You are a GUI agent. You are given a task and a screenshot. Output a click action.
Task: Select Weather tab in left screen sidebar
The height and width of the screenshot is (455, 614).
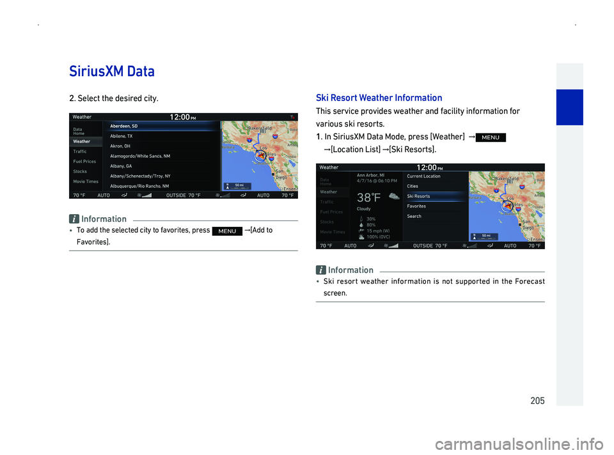click(86, 141)
